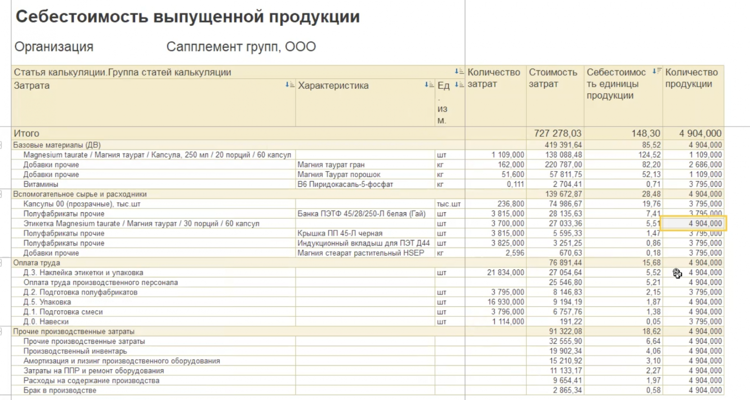The height and width of the screenshot is (400, 750).
Task: Select the group cost 419 391,64
Action: click(563, 145)
